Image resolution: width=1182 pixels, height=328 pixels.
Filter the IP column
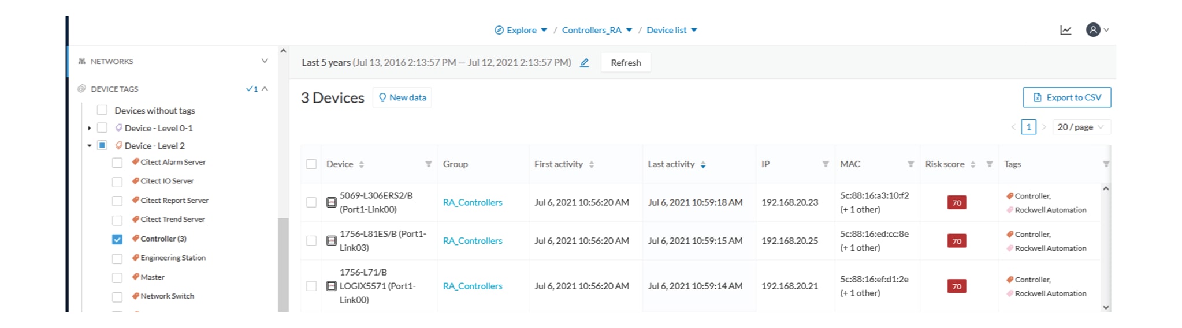click(x=825, y=164)
